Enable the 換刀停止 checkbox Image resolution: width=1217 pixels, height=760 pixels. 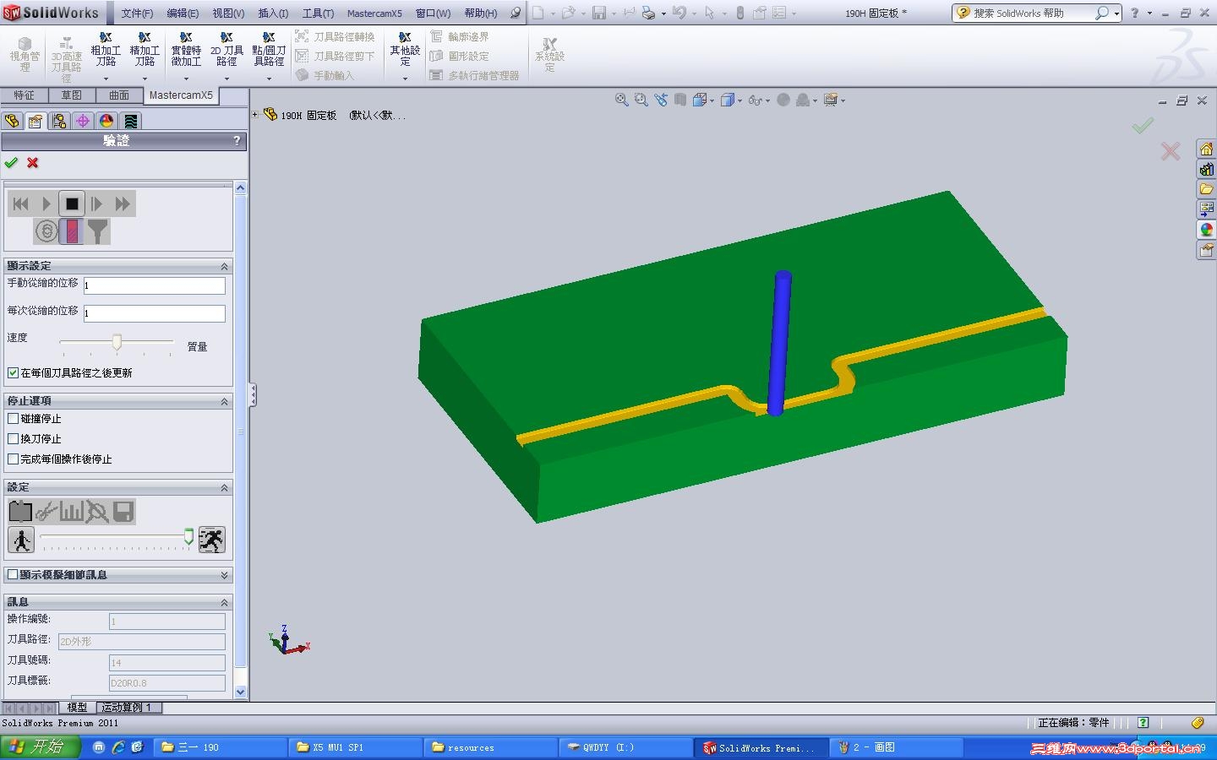[13, 439]
